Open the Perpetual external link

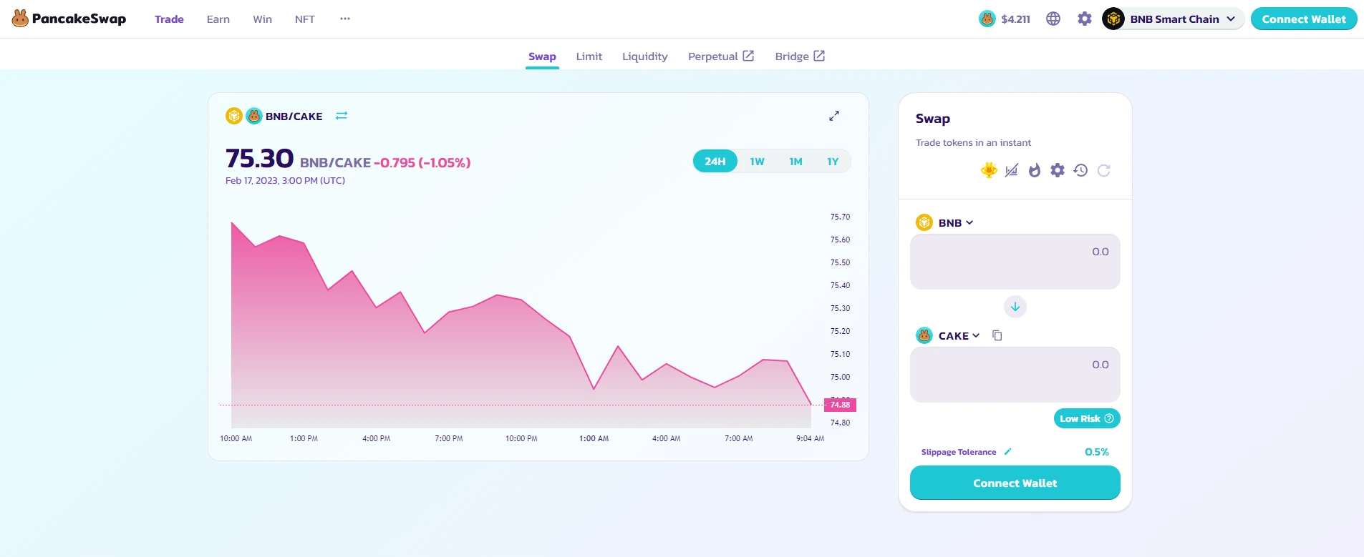pyautogui.click(x=721, y=56)
